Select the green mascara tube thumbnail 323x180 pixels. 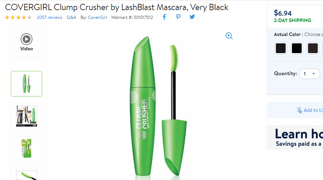pos(27,84)
